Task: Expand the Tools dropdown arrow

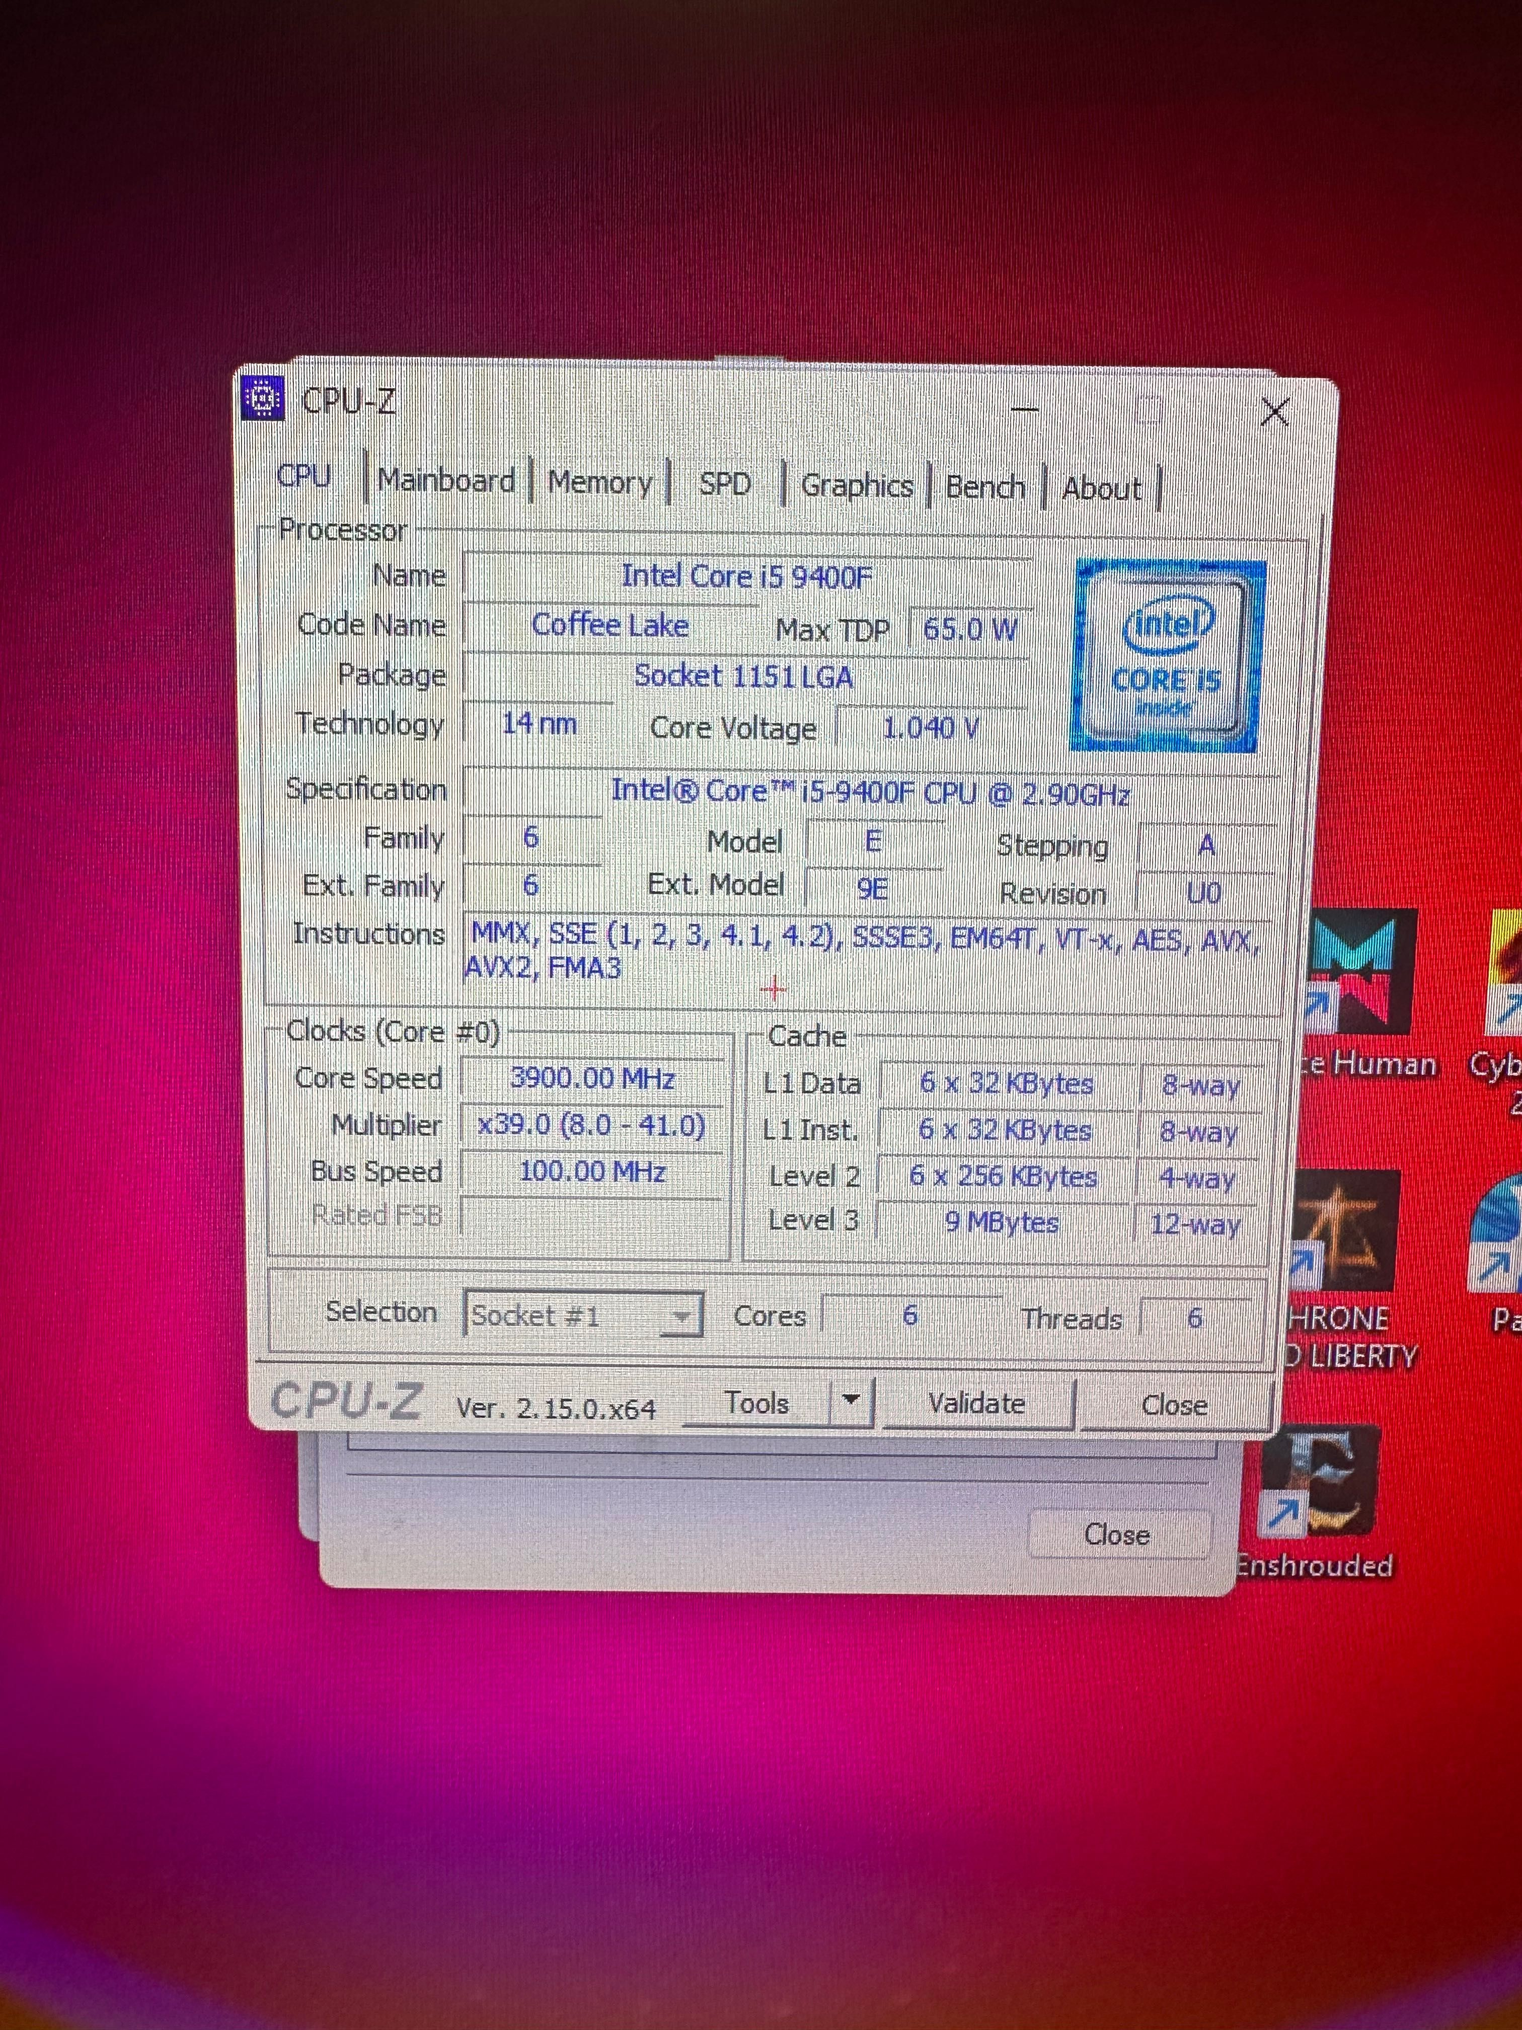Action: [x=852, y=1401]
